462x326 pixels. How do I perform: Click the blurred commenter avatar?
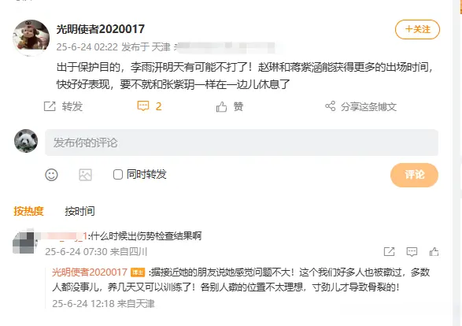24,243
